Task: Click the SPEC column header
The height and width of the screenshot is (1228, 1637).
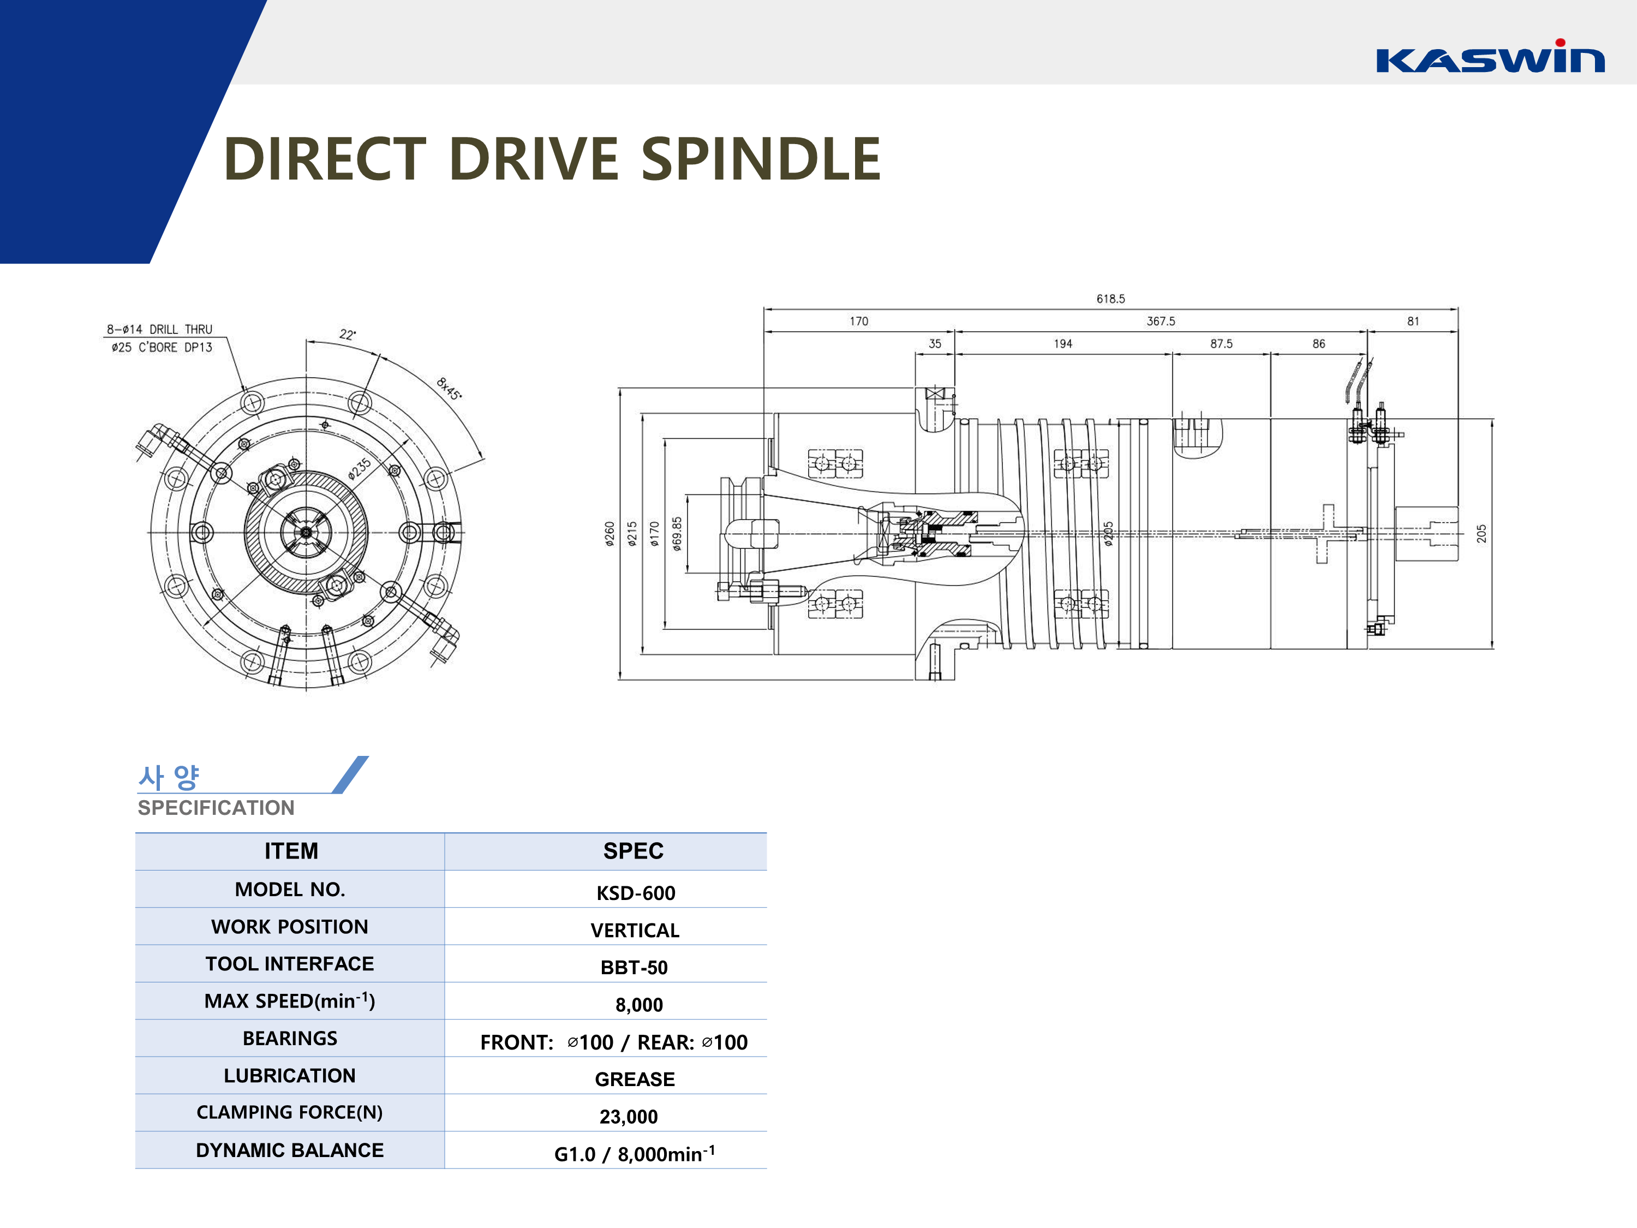Action: [x=633, y=851]
